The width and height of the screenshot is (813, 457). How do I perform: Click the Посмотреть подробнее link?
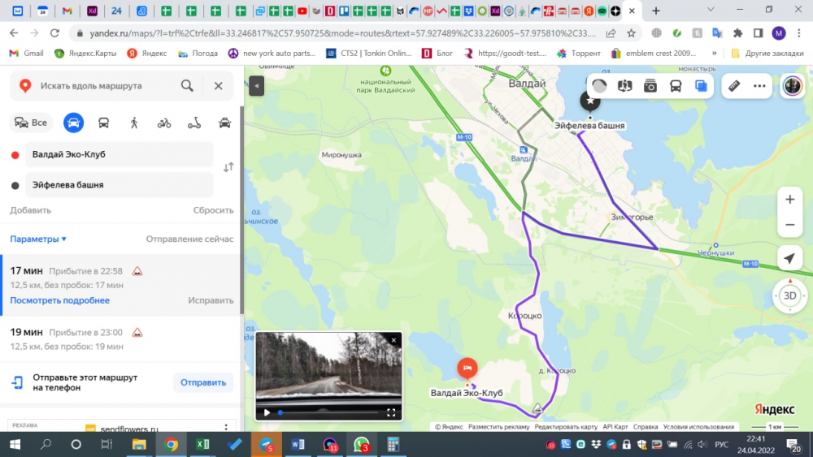click(59, 300)
